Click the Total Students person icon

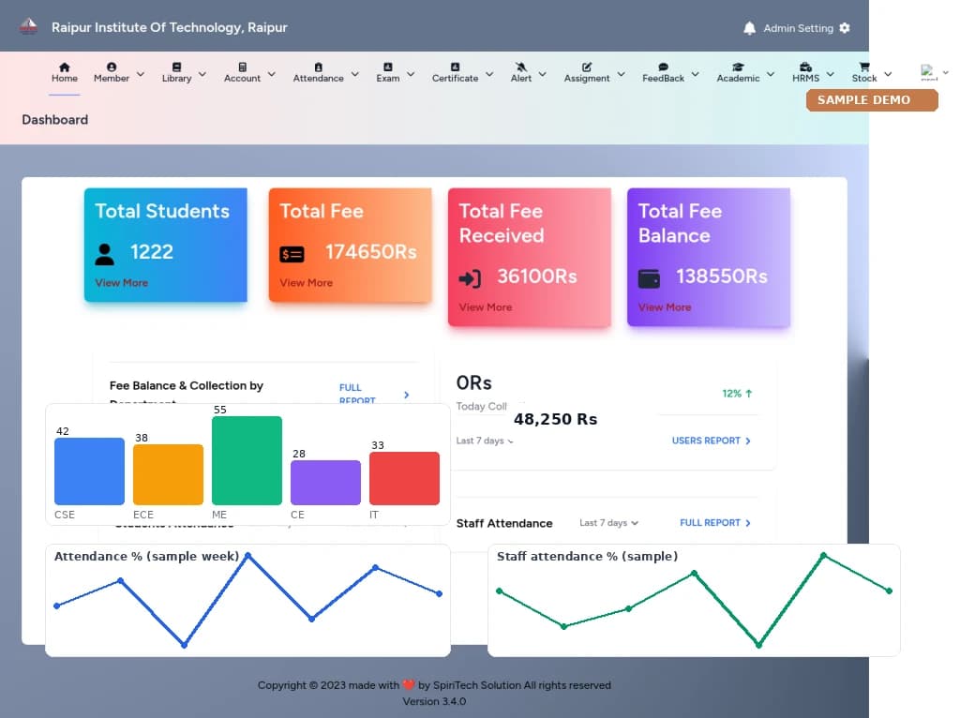point(105,254)
